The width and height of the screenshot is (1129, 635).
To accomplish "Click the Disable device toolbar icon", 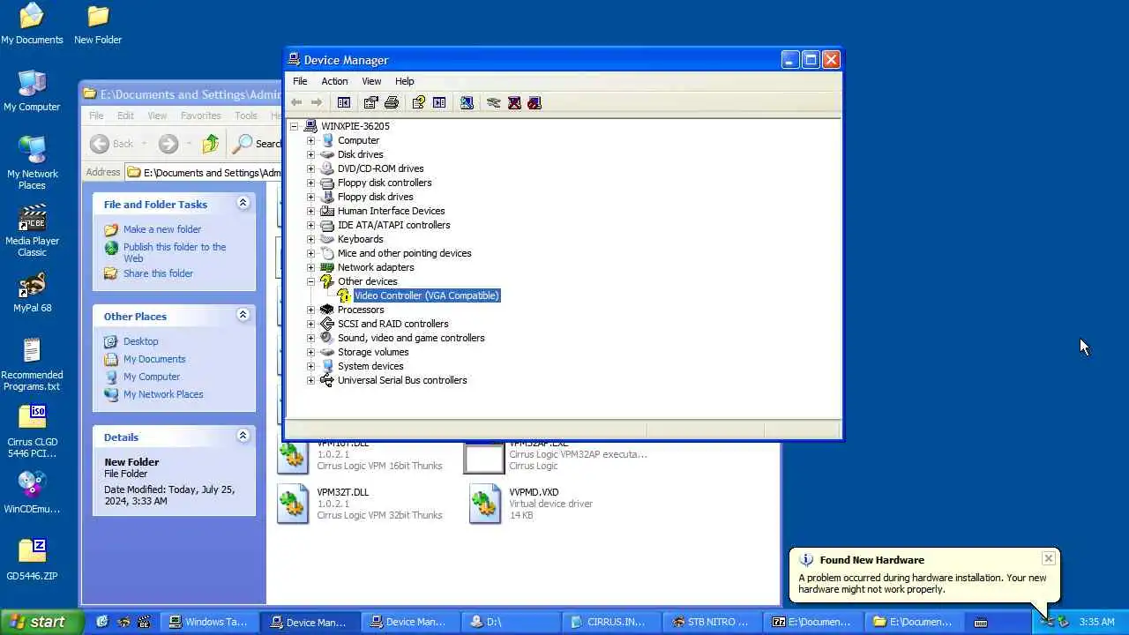I will (535, 103).
